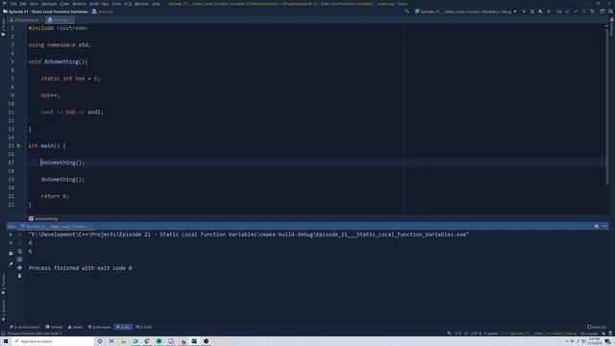615x346 pixels.
Task: Open the Version Control tool window
Action: pyautogui.click(x=25, y=327)
